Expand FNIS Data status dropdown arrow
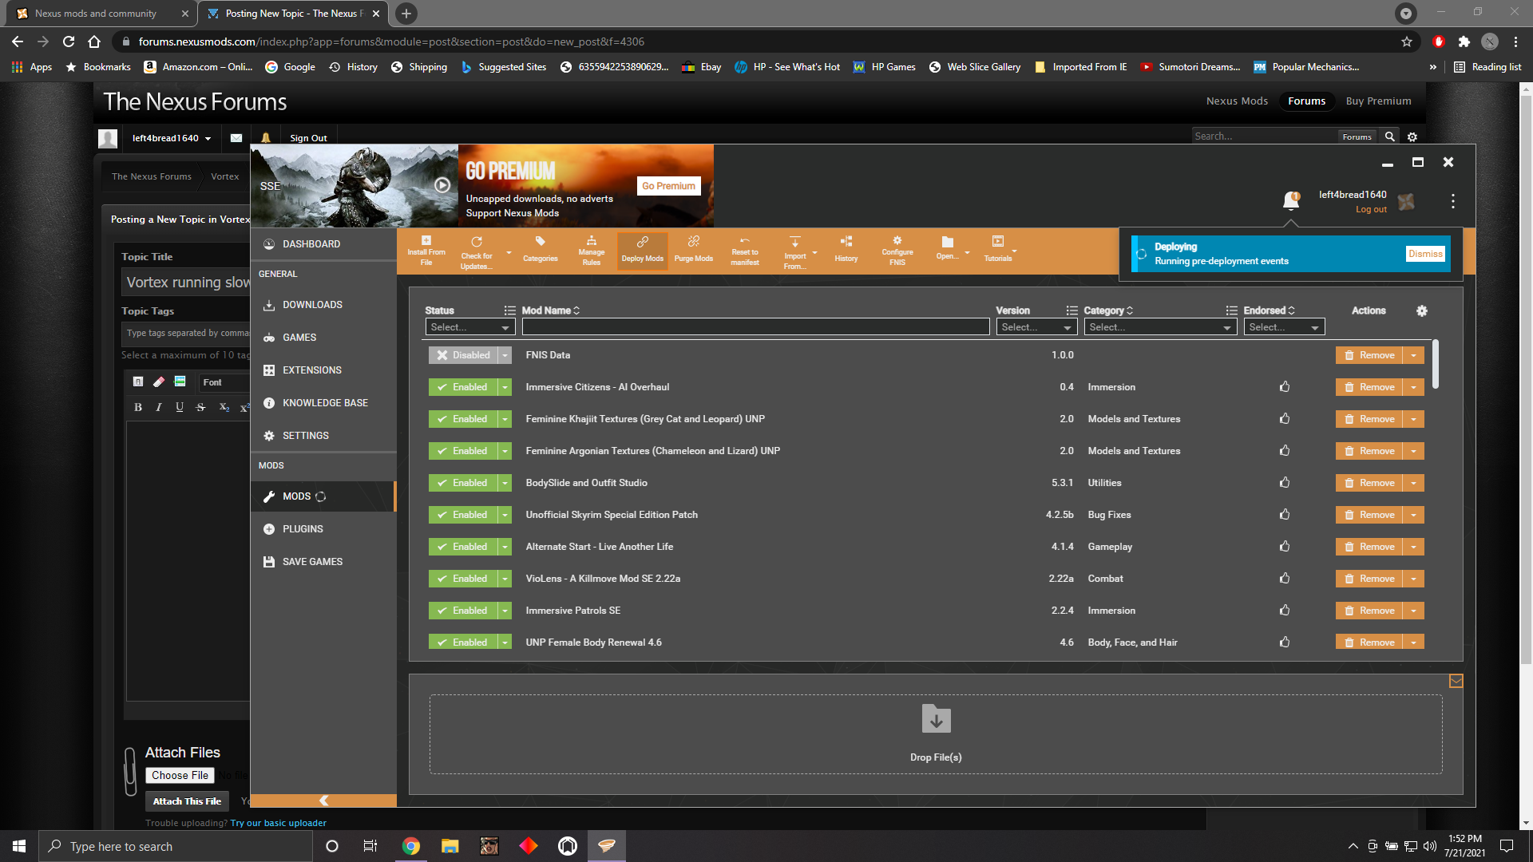Screen dimensions: 1533x862 [x=505, y=355]
